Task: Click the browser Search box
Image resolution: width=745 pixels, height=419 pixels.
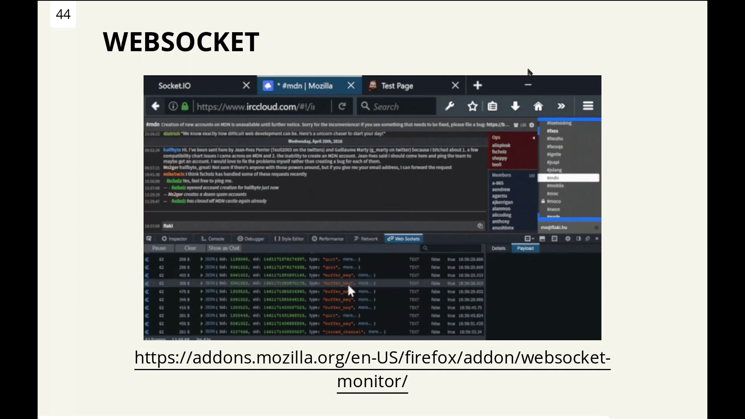Action: (396, 107)
